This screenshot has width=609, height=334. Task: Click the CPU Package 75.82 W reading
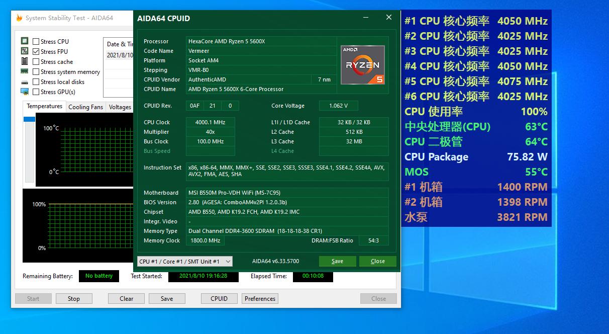coord(476,157)
